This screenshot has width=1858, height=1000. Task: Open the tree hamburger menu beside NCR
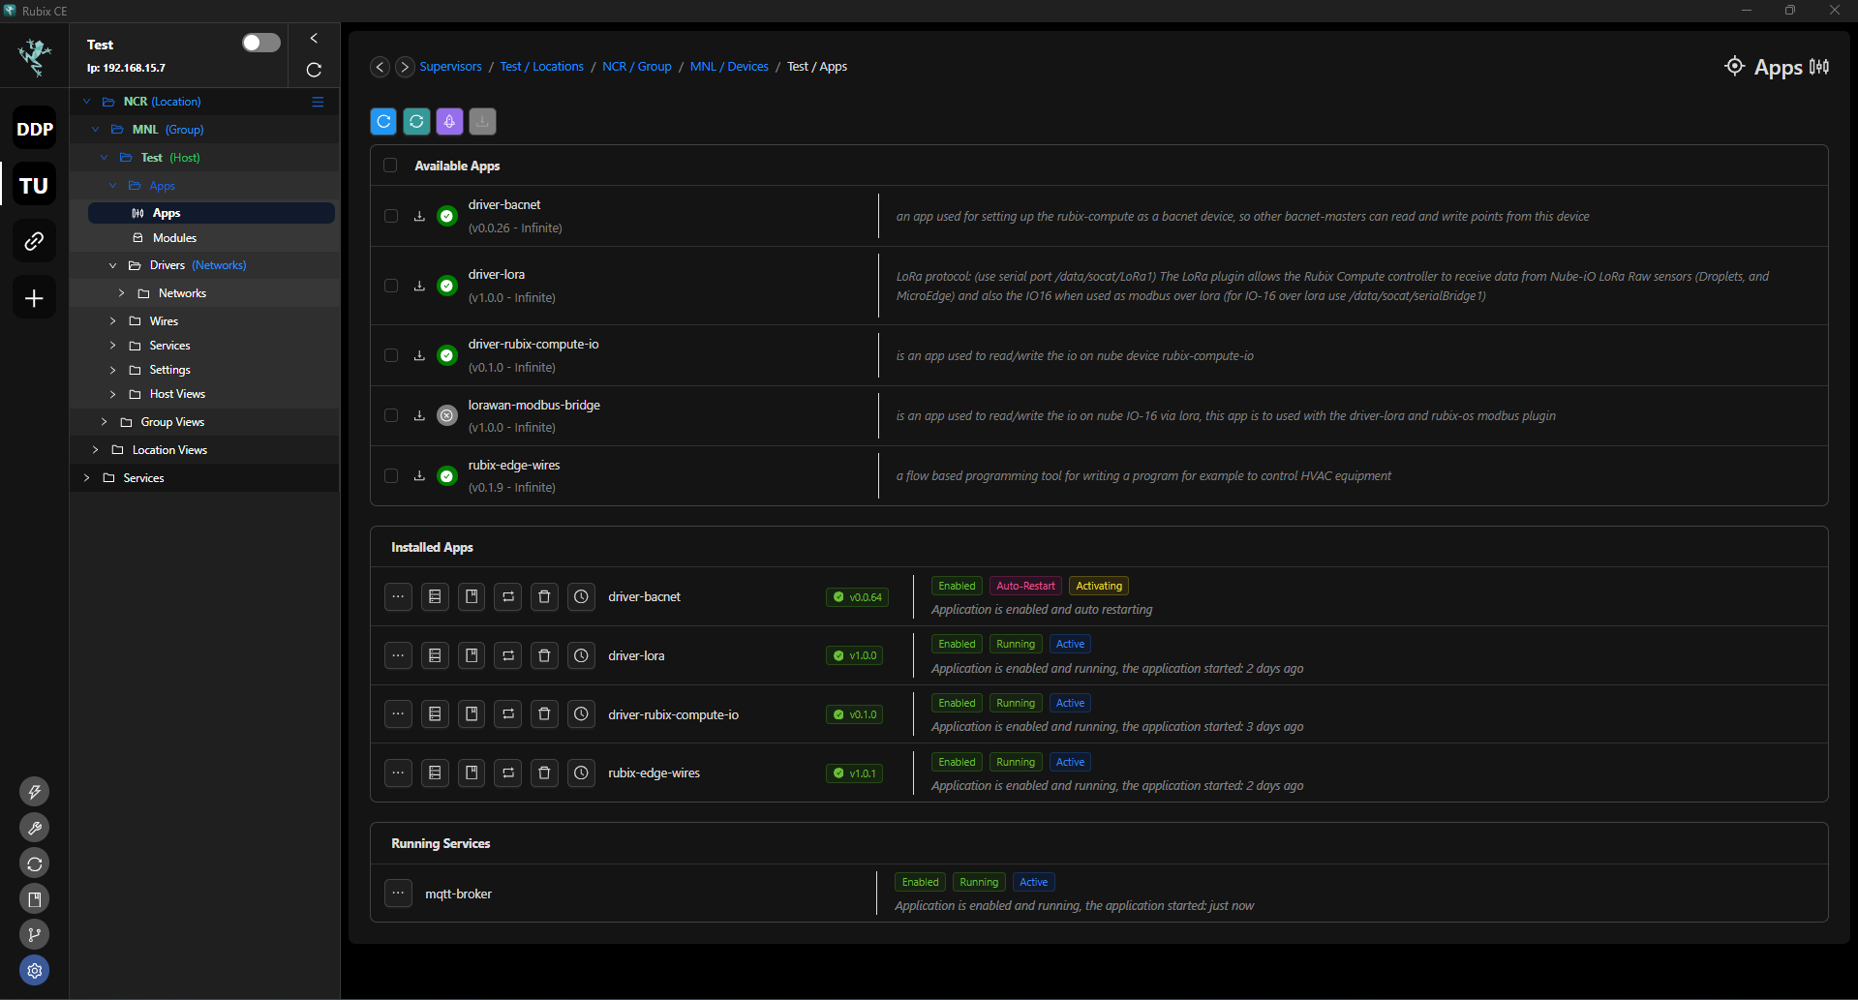point(318,102)
